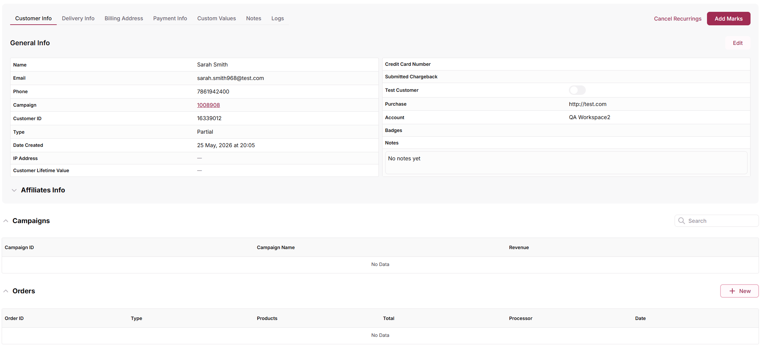Click the orders Date column header
Viewport: 761px width, 348px height.
pos(640,319)
